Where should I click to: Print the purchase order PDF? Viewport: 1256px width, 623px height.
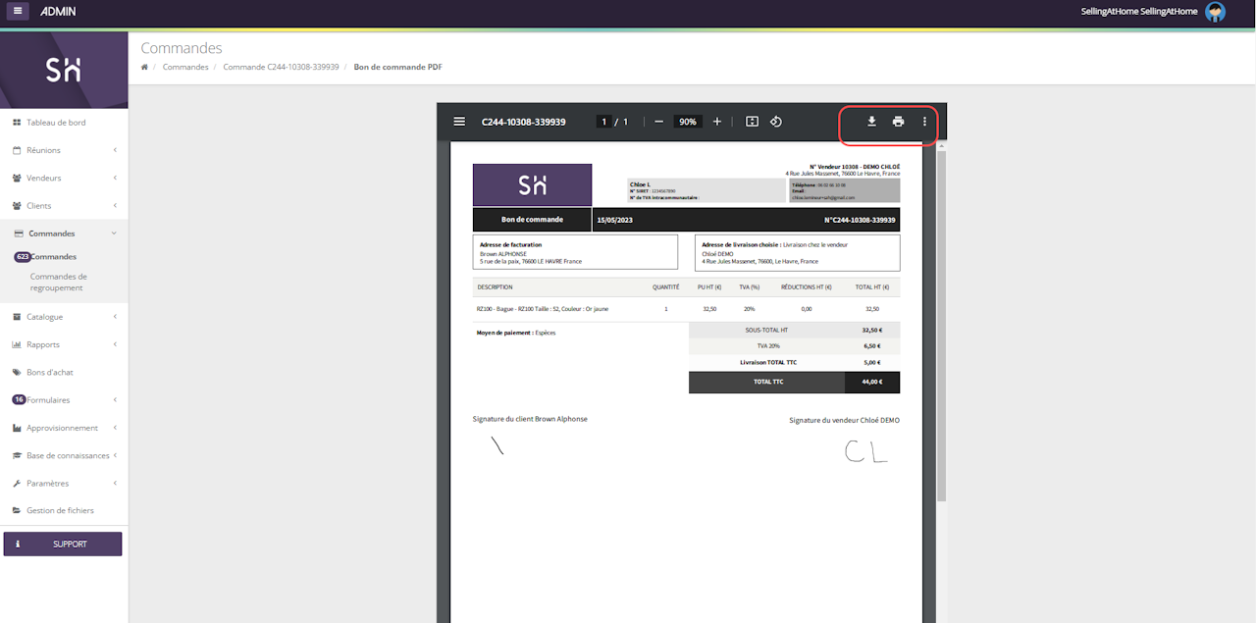click(x=898, y=122)
